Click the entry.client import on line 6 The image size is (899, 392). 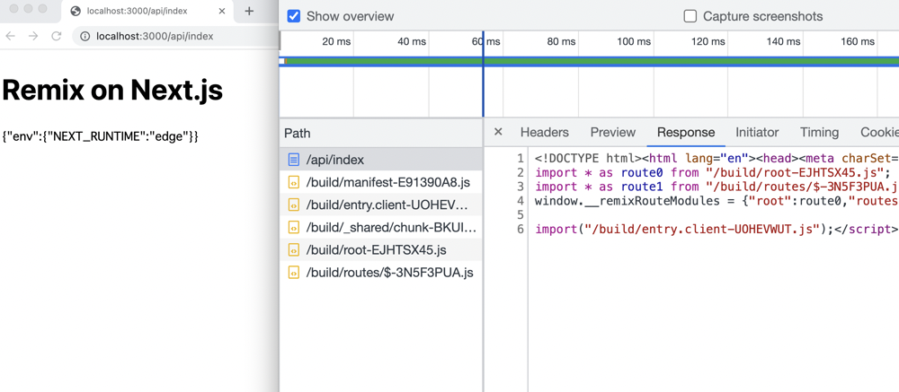(717, 230)
